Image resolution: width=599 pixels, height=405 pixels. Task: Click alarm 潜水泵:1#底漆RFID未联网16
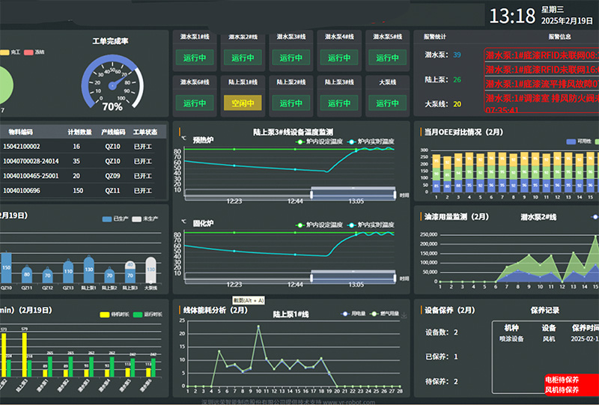tap(541, 70)
